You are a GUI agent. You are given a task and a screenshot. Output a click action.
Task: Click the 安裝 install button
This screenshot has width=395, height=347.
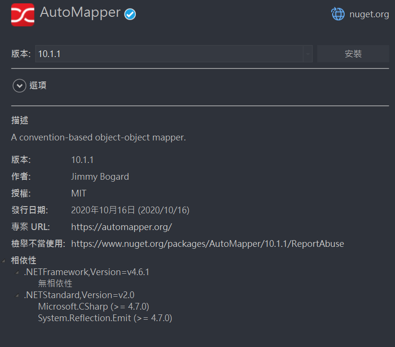click(x=353, y=54)
